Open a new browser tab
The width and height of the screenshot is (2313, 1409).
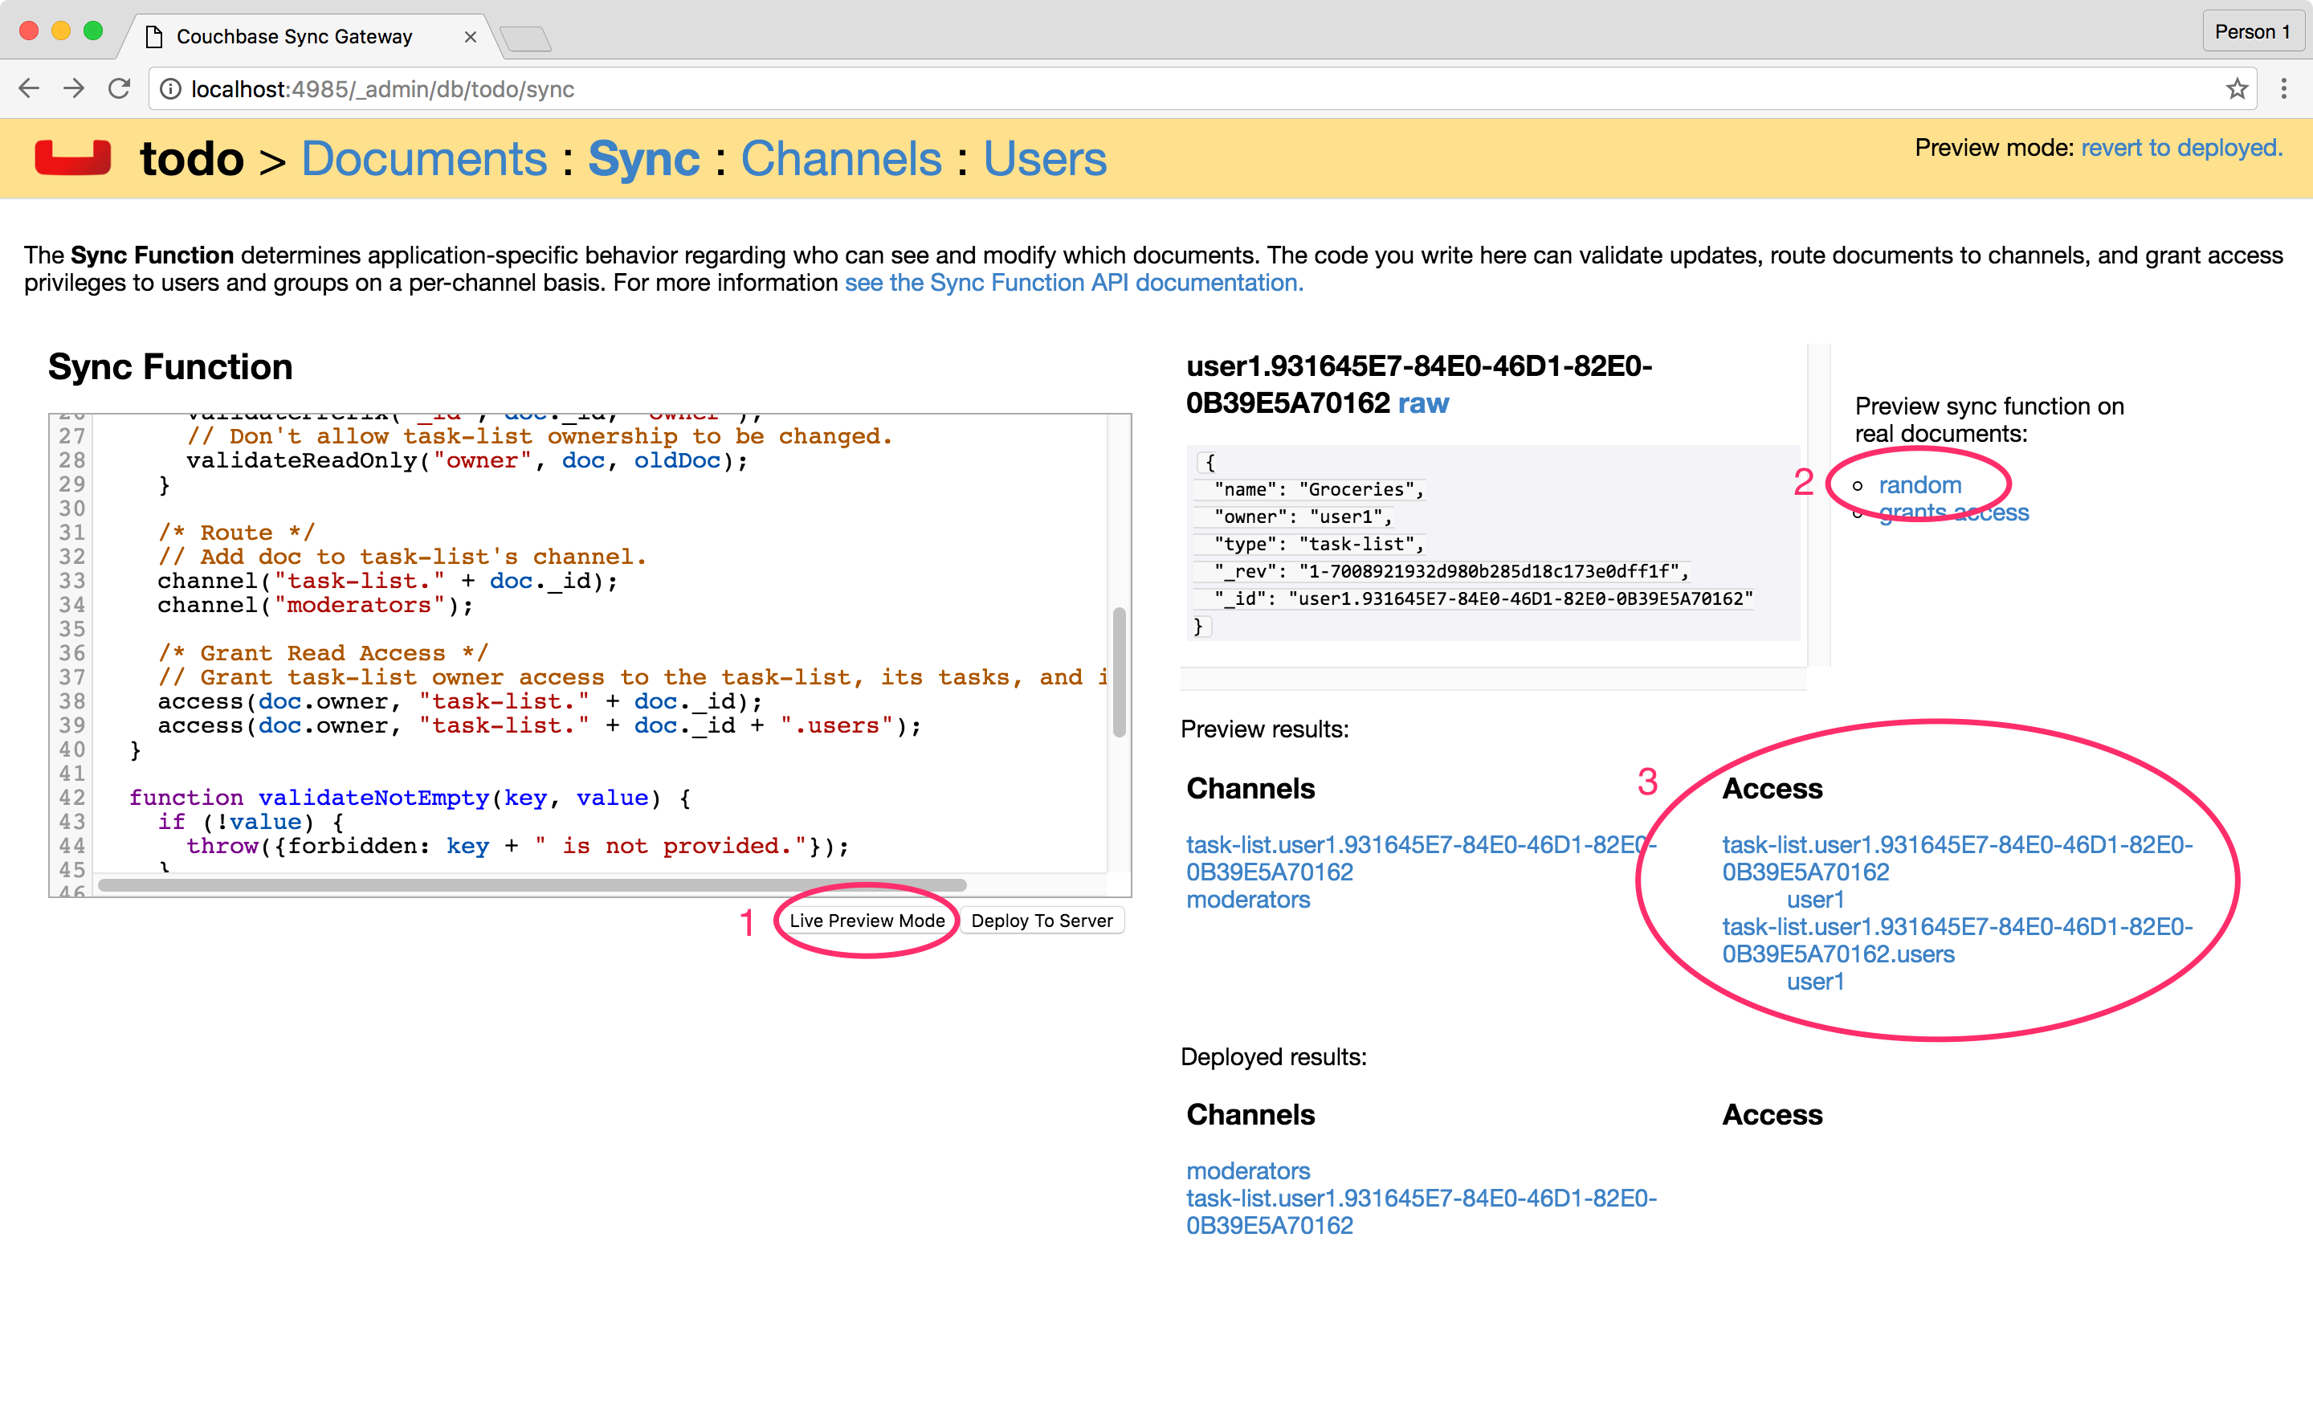526,39
